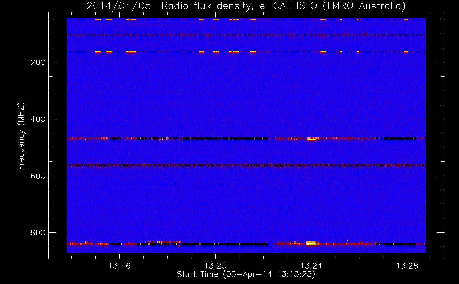
Task: Click the 800 frequency tick label
Action: click(x=38, y=233)
